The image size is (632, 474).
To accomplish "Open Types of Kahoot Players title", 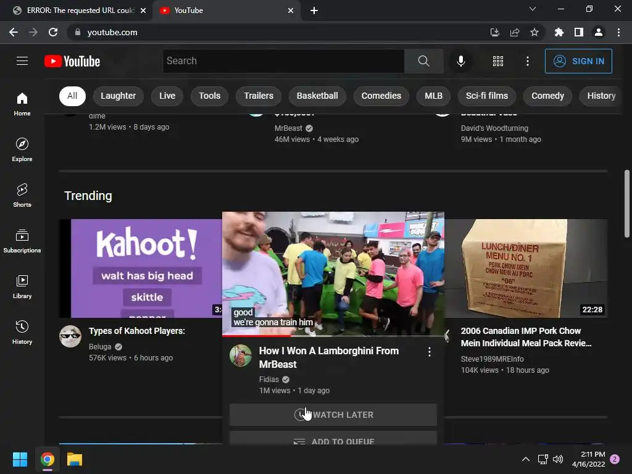I will click(136, 331).
